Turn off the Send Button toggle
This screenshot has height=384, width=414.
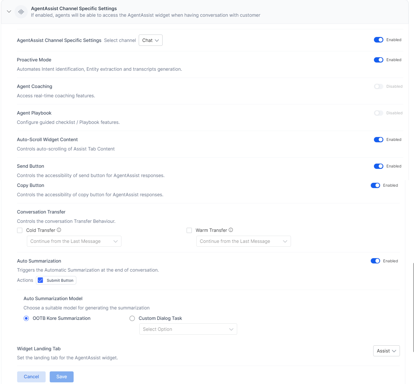pos(378,166)
